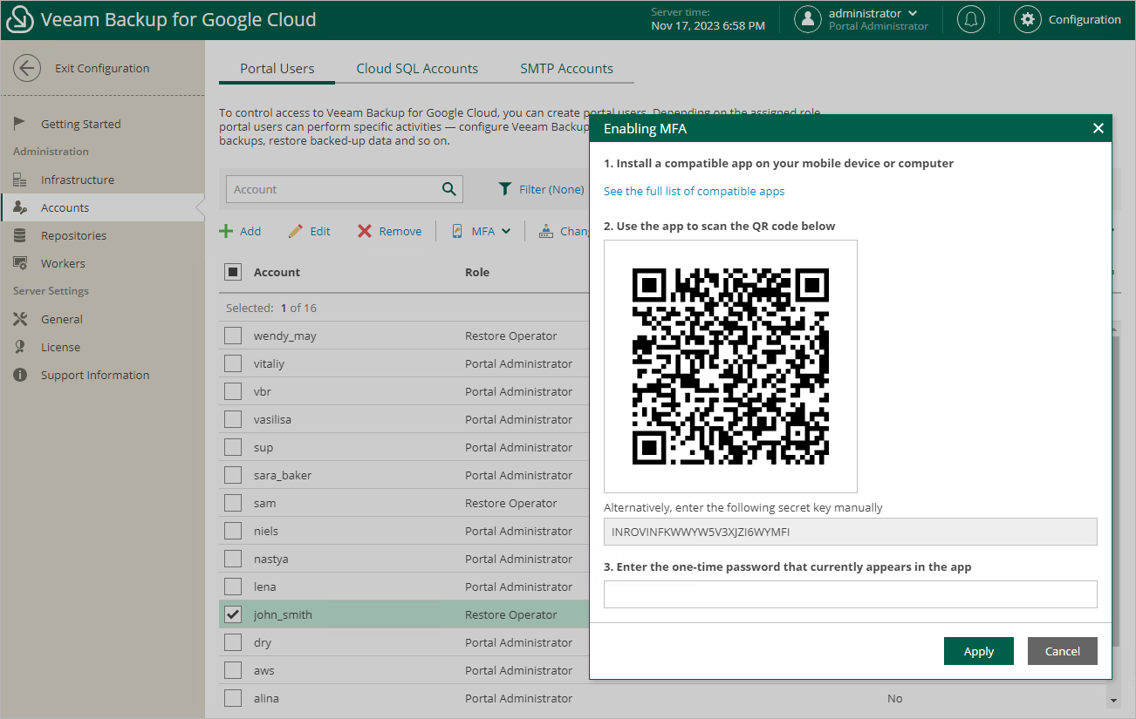Click scrollbar down arrow in accounts list
This screenshot has height=719, width=1136.
(x=1113, y=700)
